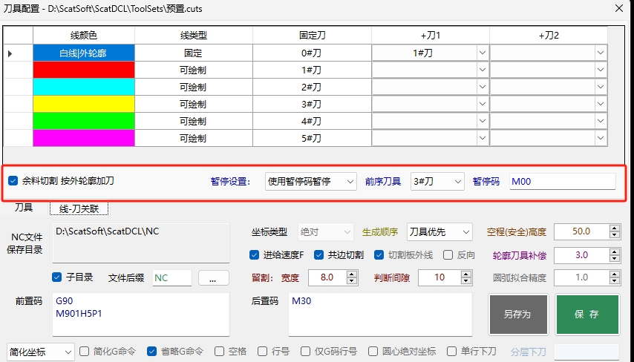This screenshot has width=634, height=362.
Task: Open +刀1 dropdown for the 1#刀 row
Action: [x=483, y=70]
